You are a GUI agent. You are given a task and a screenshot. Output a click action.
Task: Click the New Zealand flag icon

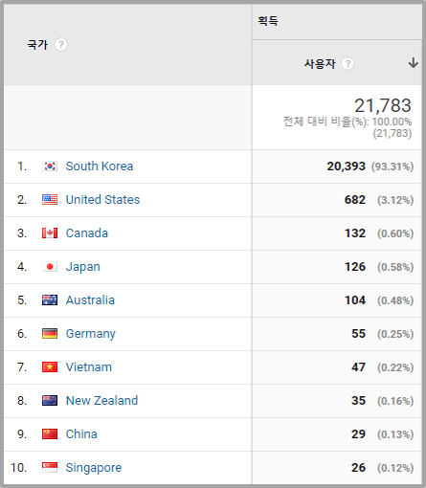coord(50,401)
